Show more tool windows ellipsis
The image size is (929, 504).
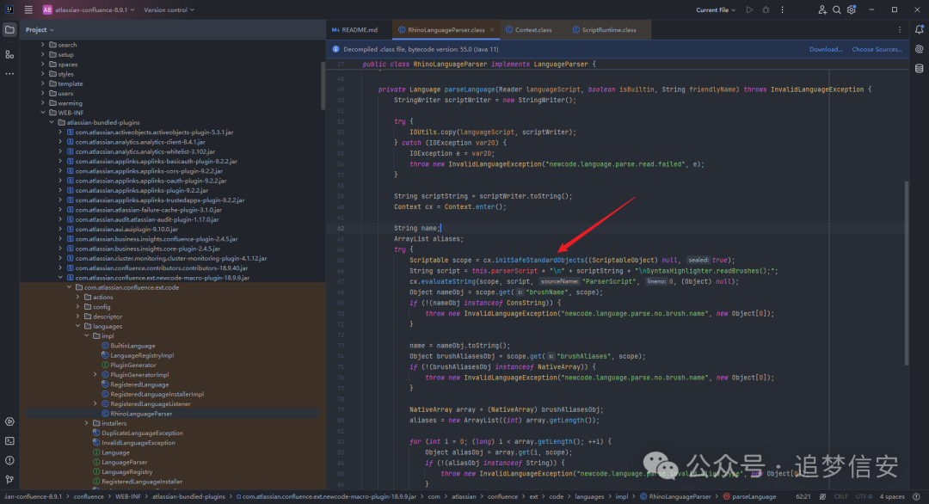9,74
